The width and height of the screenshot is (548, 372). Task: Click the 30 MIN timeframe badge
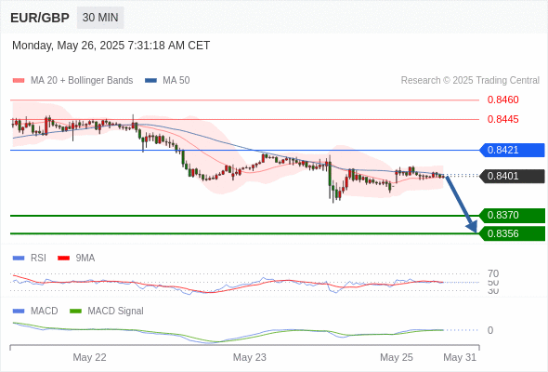100,18
